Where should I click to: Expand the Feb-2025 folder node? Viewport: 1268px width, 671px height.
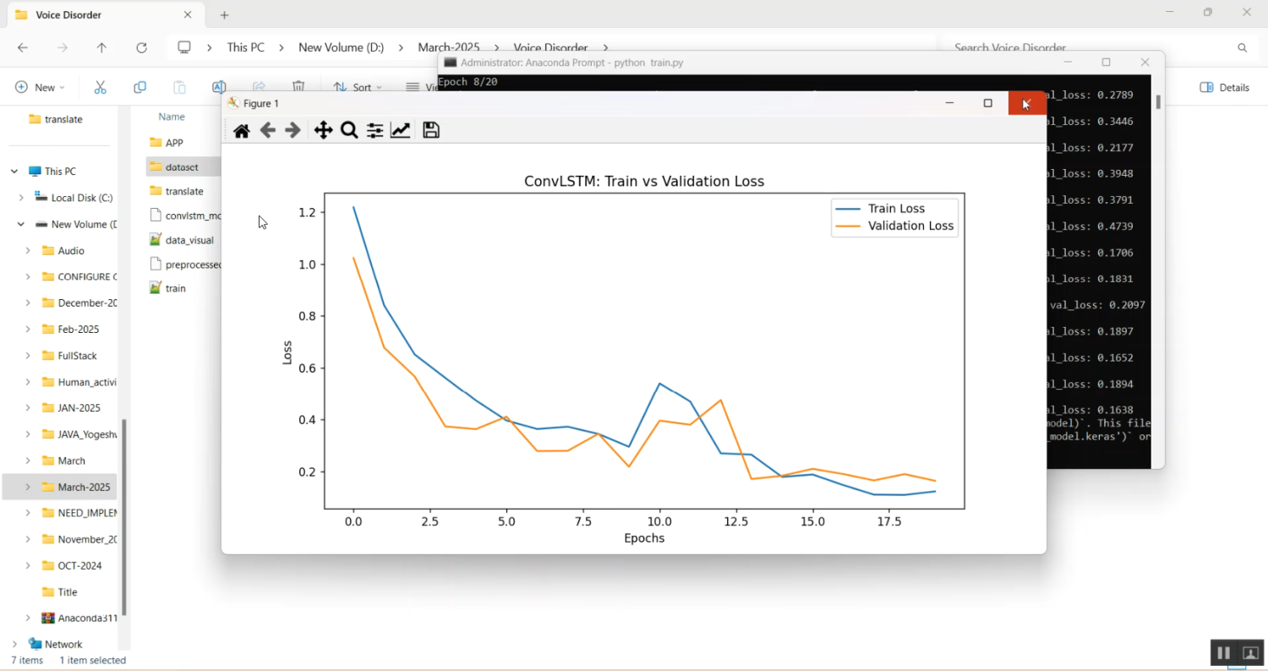click(28, 330)
